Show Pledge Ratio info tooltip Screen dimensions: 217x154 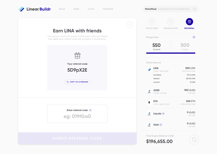(x=194, y=37)
